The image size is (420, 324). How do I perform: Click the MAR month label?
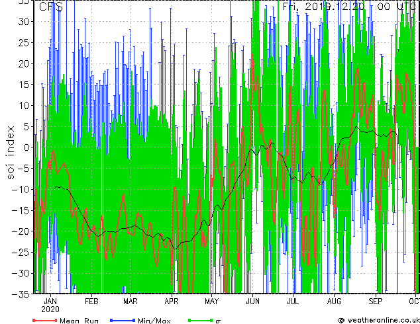pyautogui.click(x=131, y=302)
